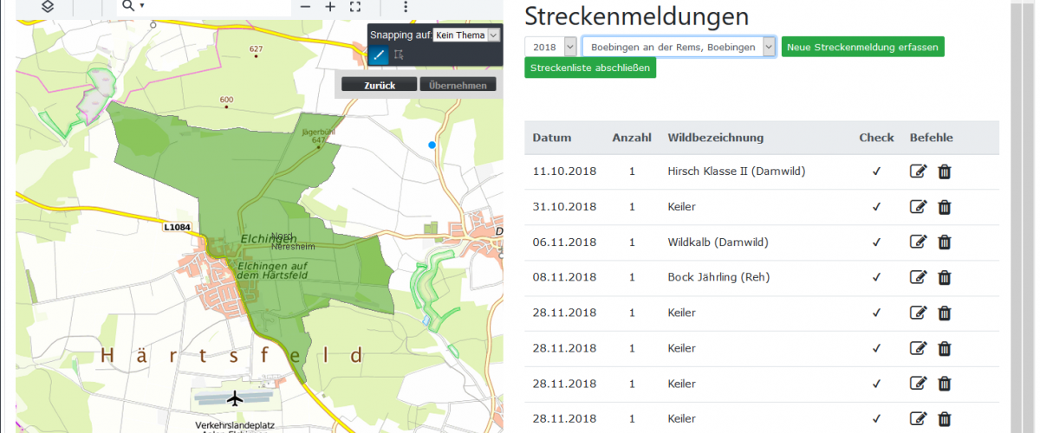The width and height of the screenshot is (1040, 433).
Task: Edit the Wildkalb (Damwild) entry
Action: pyautogui.click(x=919, y=242)
